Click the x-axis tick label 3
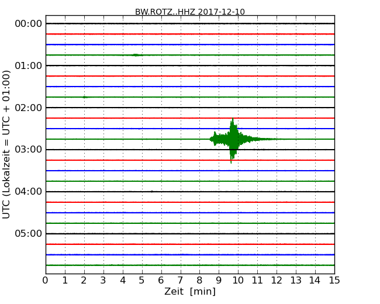 (x=103, y=281)
